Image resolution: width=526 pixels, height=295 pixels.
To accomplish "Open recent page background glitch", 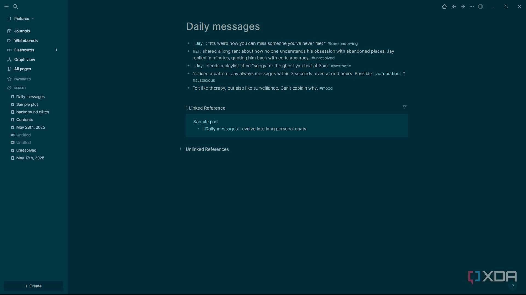I will [x=33, y=112].
